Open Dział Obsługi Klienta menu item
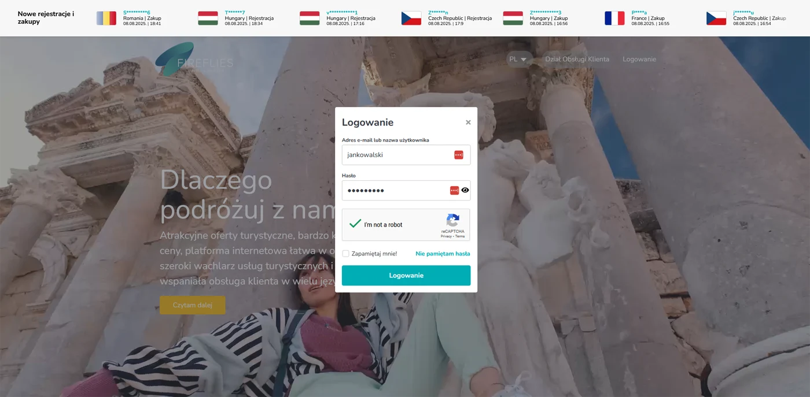The image size is (810, 397). coord(577,59)
